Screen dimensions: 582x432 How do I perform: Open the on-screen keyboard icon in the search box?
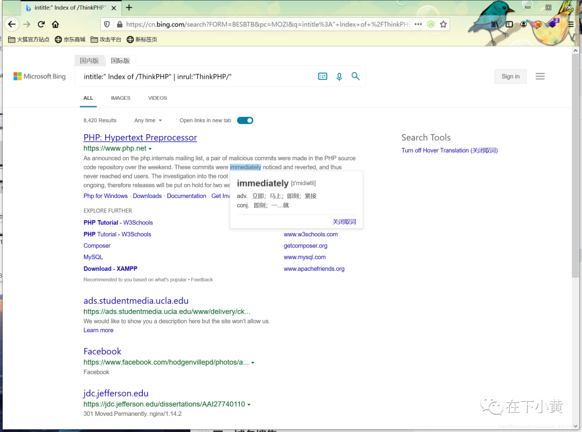(x=323, y=76)
